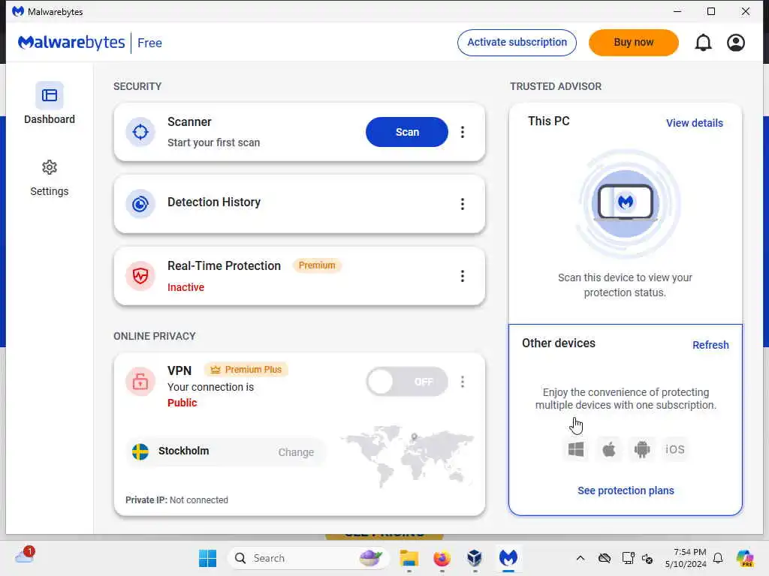Open Real-Time Protection three-dot menu

[462, 276]
